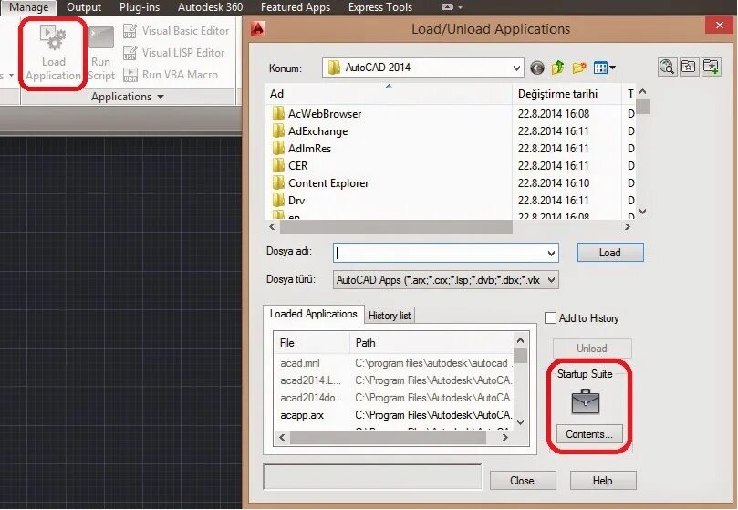Click the loaded applications horizontal scroll right arrow
This screenshot has width=738, height=510.
(x=505, y=438)
